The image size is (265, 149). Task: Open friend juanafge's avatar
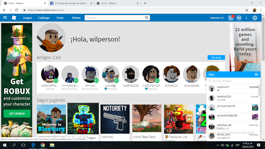tap(110, 74)
